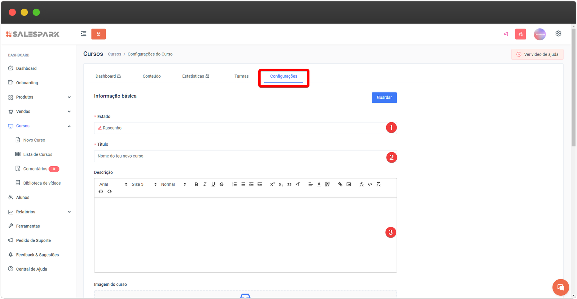Open the Size 3 font size dropdown

[144, 185]
